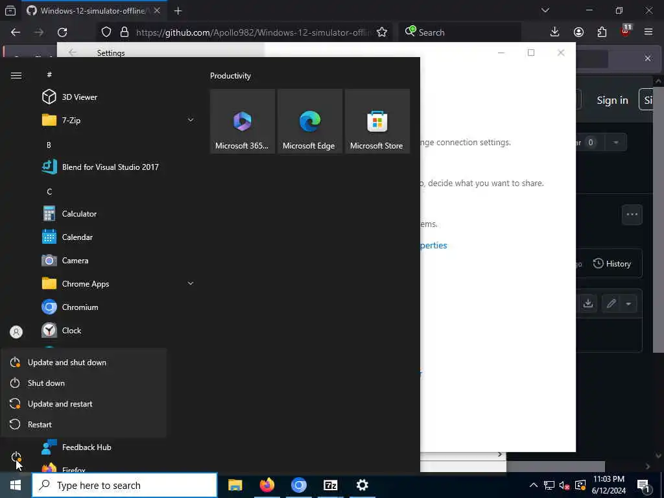Open Settings from the taskbar
The image size is (664, 498).
(x=362, y=485)
